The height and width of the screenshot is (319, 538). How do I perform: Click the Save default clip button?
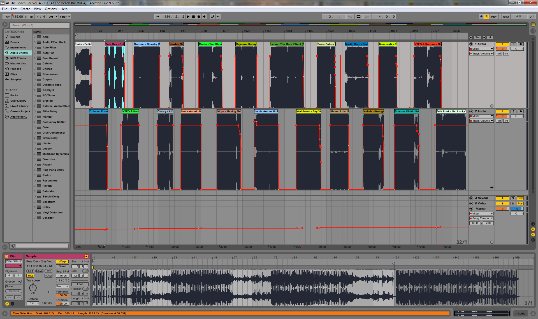[x=40, y=271]
